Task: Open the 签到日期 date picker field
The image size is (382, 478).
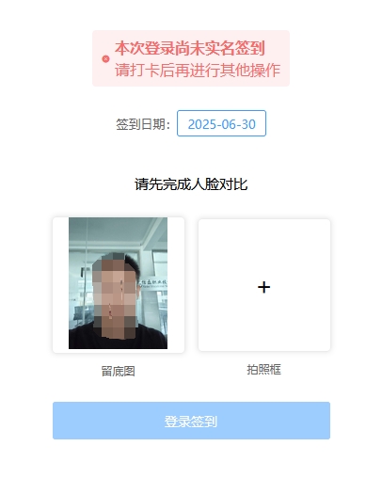Action: click(221, 123)
